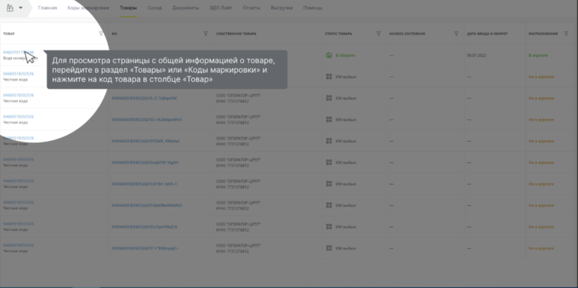Click Не в агрегате in c7qntVBaZ:G row

coord(541,226)
